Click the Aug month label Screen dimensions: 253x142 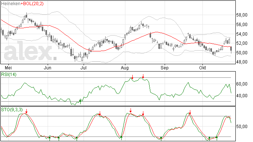coord(125,68)
